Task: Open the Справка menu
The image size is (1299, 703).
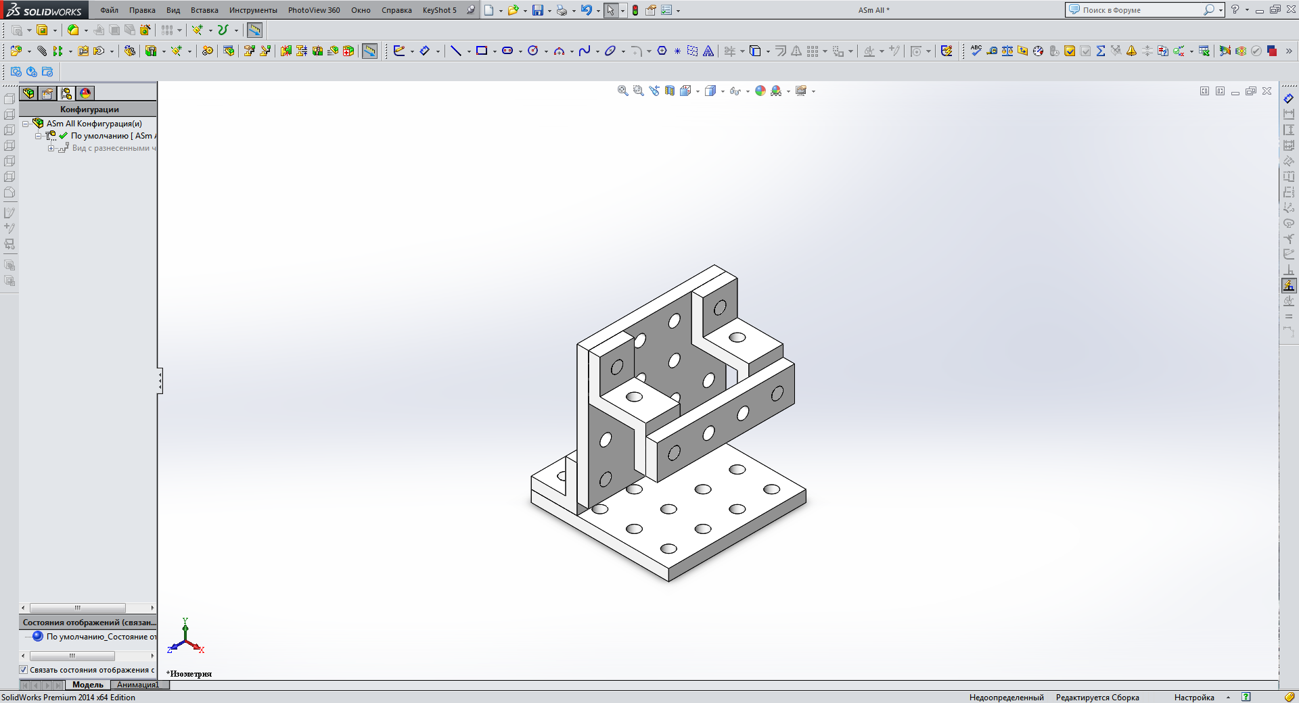Action: [x=396, y=10]
